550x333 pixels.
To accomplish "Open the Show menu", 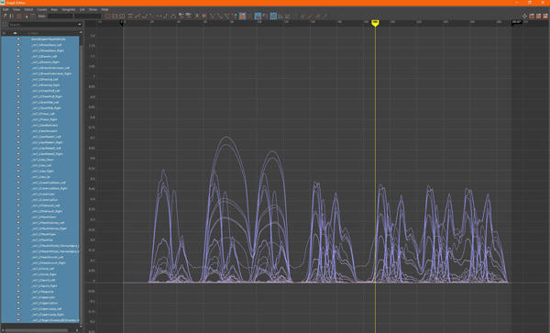I will point(93,9).
